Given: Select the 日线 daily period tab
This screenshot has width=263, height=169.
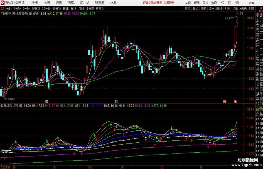Looking at the screenshot, I should pyautogui.click(x=66, y=9).
